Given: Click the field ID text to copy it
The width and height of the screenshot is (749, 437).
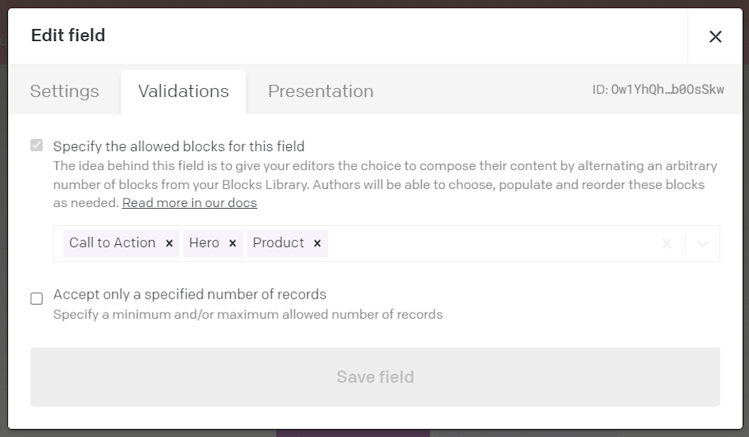Looking at the screenshot, I should click(x=658, y=90).
